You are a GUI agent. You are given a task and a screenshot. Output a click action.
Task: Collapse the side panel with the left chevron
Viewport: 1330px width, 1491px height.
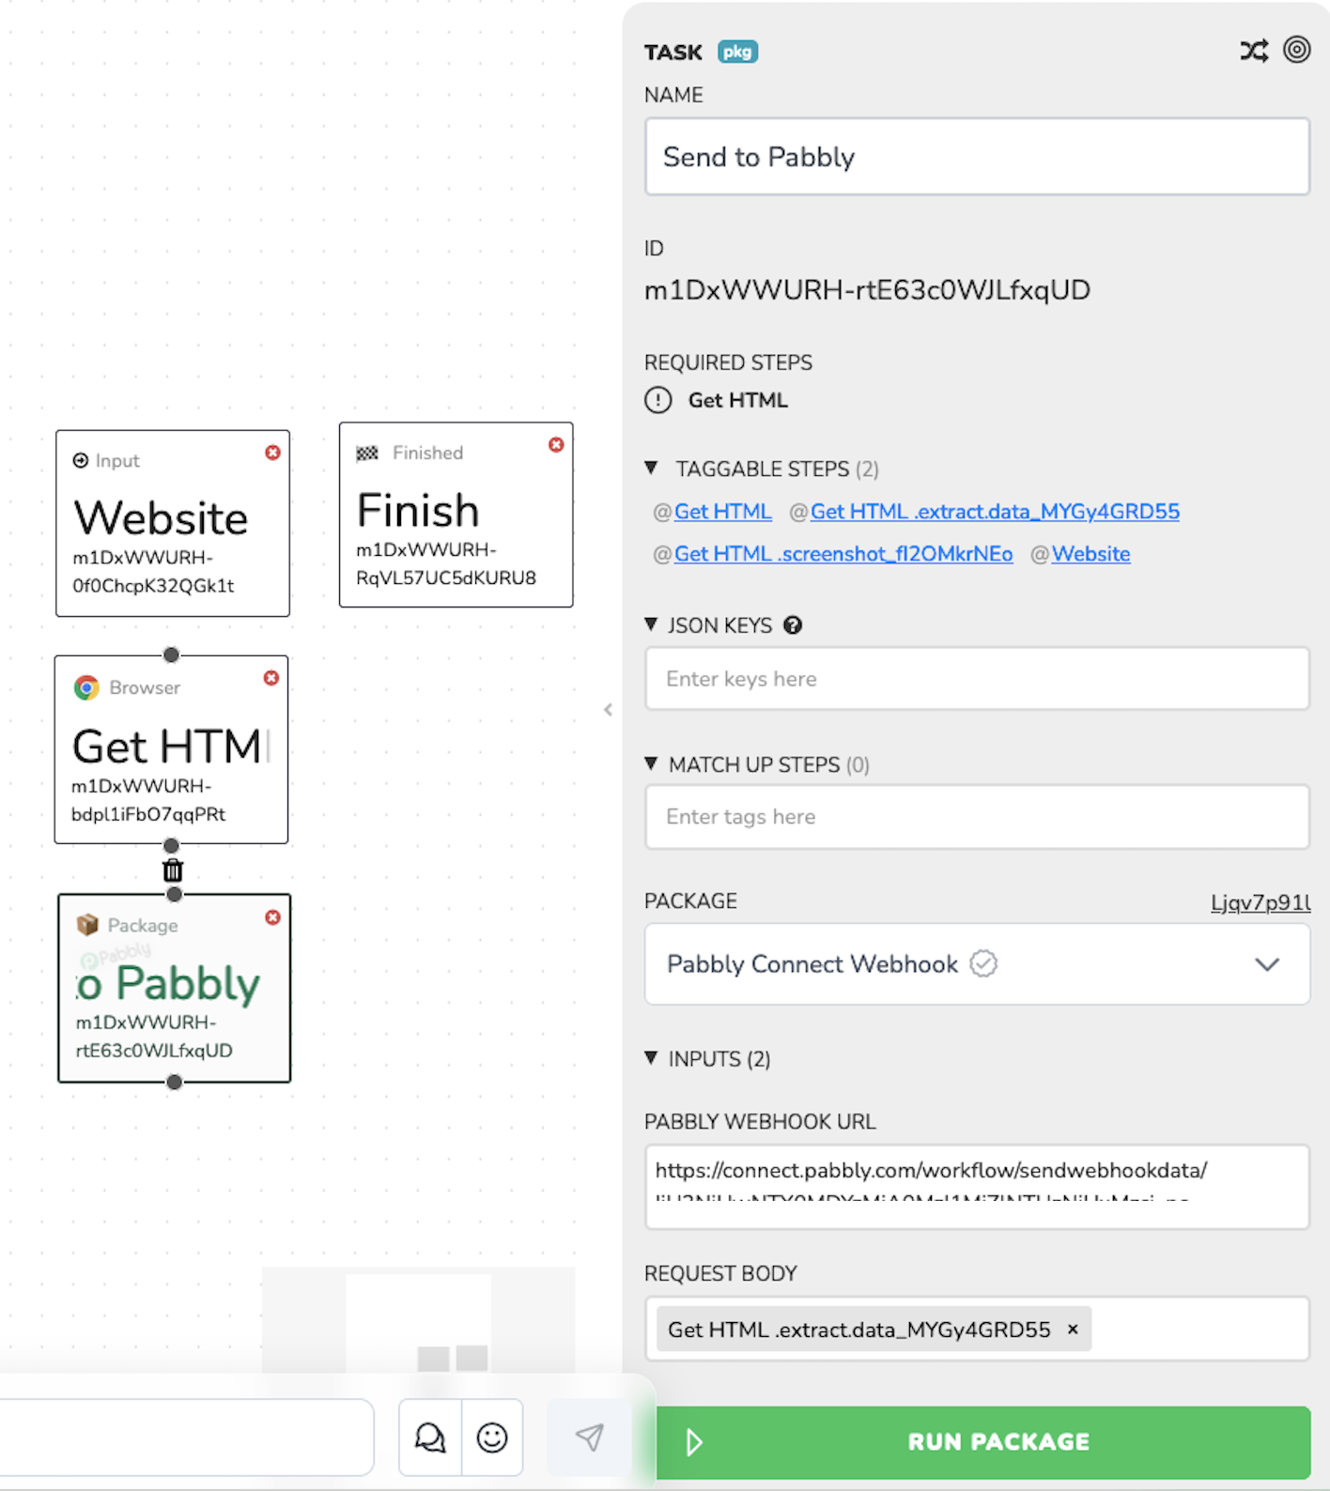pyautogui.click(x=608, y=710)
